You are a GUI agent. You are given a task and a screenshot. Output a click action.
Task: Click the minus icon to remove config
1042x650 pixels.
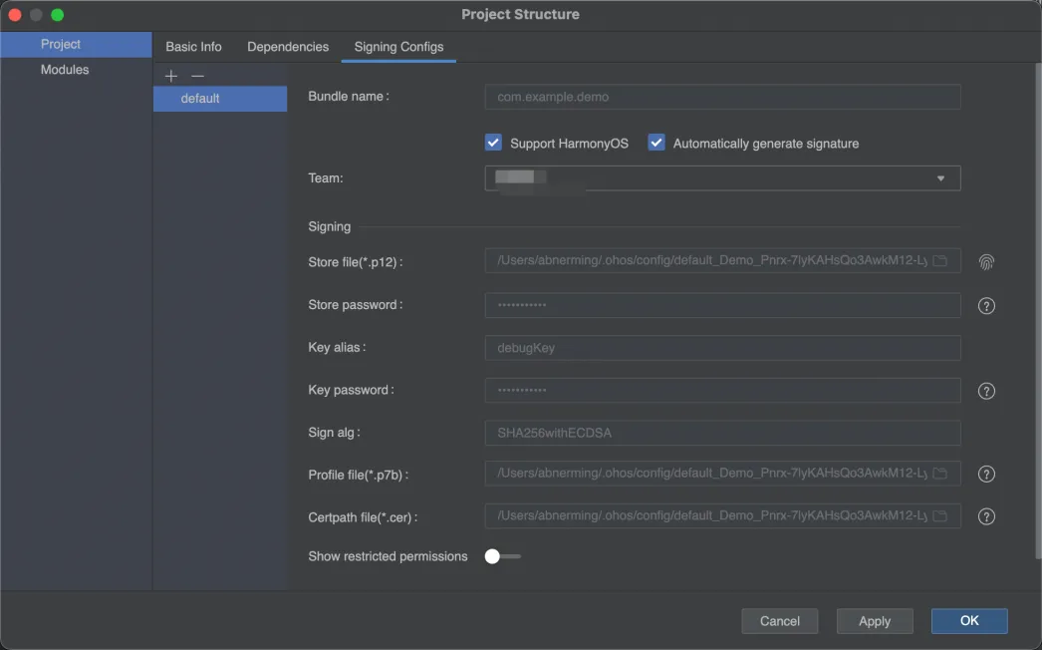(x=197, y=76)
